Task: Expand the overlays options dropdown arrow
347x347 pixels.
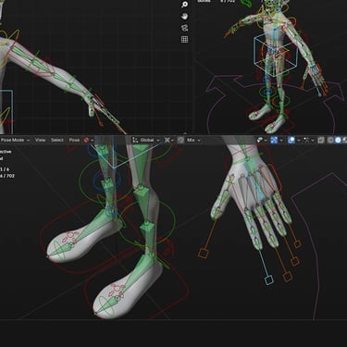Action: click(299, 141)
